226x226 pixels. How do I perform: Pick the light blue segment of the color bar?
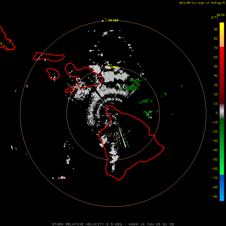(x=222, y=195)
